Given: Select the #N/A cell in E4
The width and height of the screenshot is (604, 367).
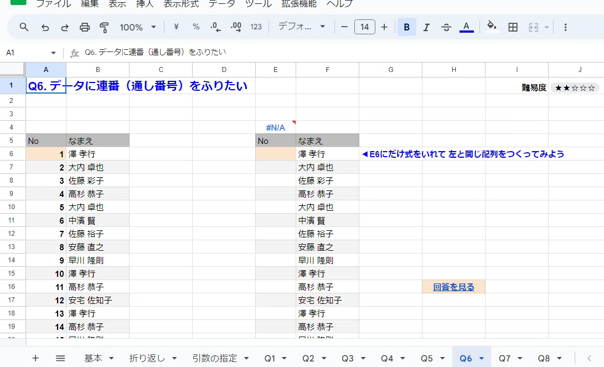Looking at the screenshot, I should click(275, 127).
